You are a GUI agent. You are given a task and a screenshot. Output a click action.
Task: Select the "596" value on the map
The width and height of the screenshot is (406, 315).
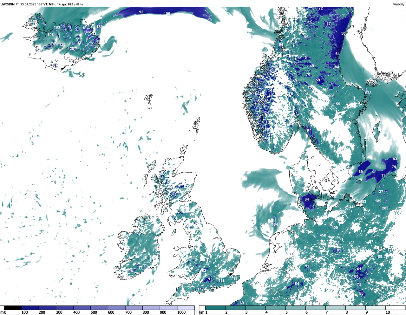(x=343, y=195)
